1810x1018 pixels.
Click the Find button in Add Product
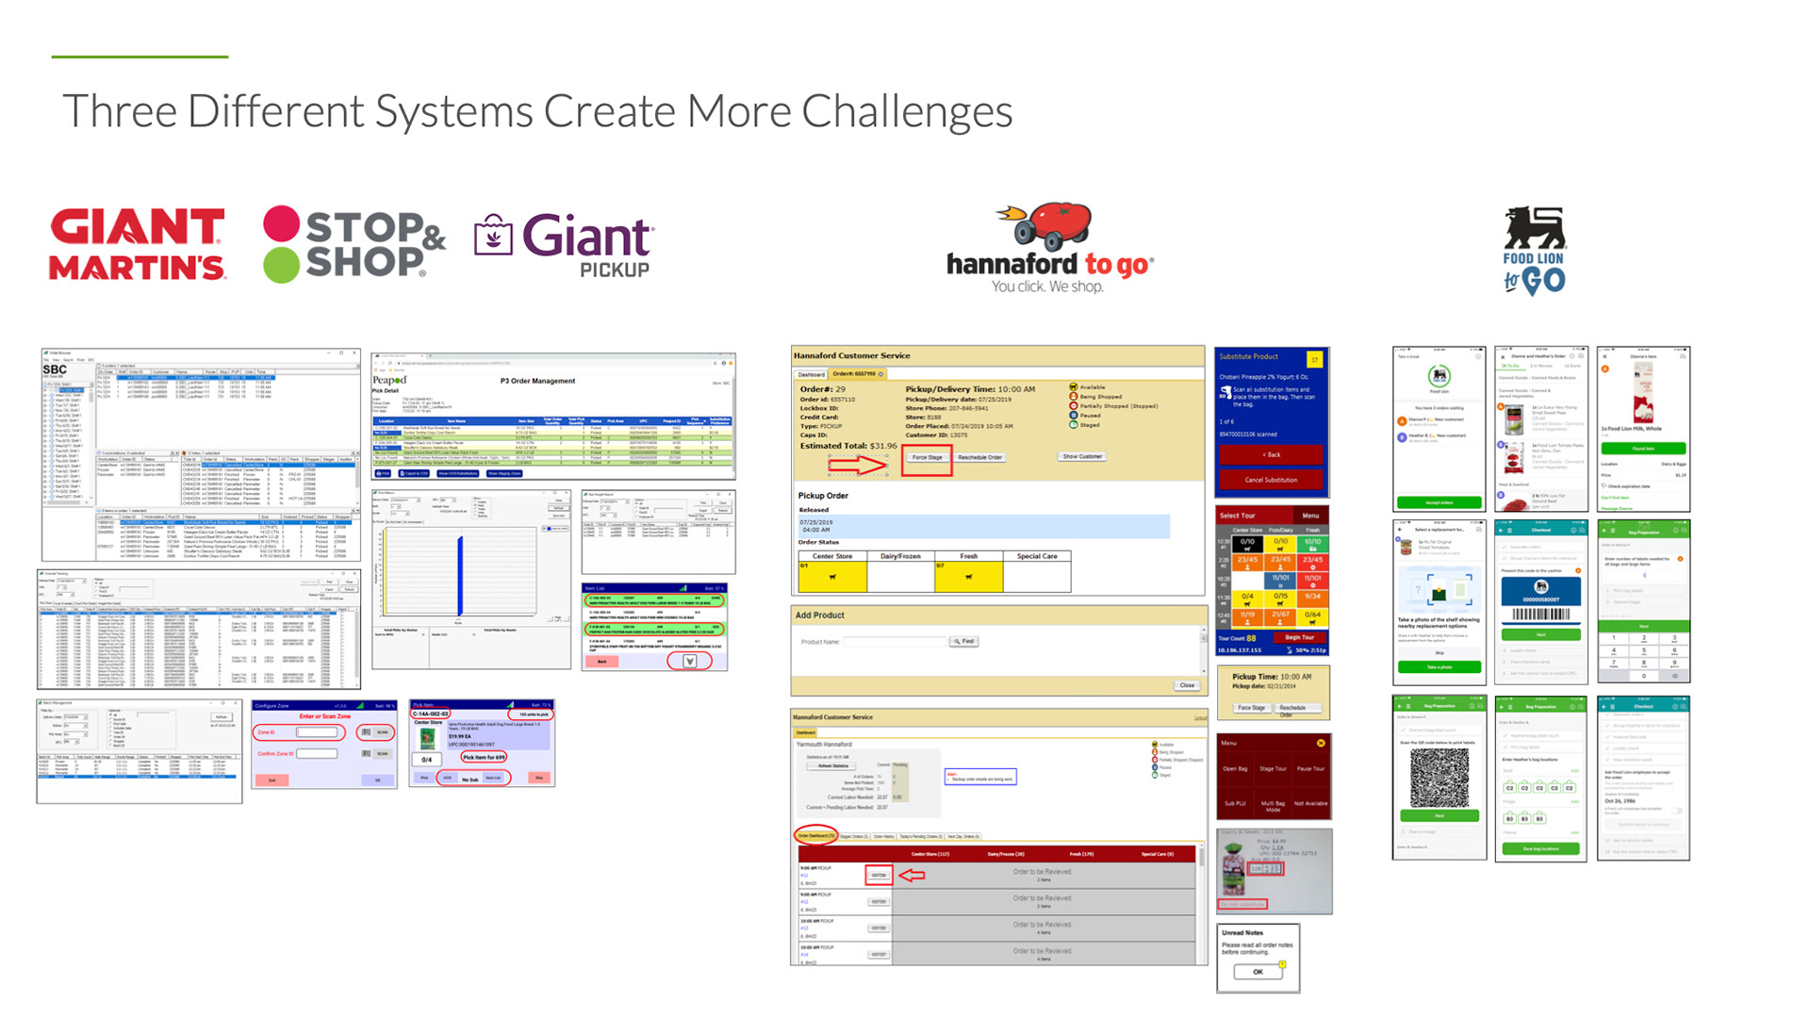coord(963,641)
